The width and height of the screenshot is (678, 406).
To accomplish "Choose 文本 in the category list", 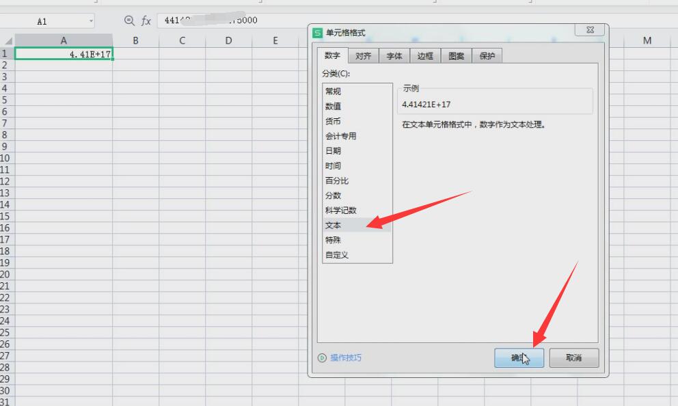I will (x=334, y=225).
